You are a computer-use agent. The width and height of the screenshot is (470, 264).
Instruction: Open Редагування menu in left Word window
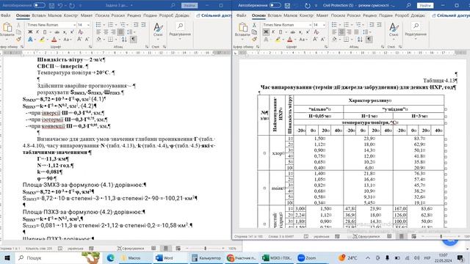click(180, 30)
